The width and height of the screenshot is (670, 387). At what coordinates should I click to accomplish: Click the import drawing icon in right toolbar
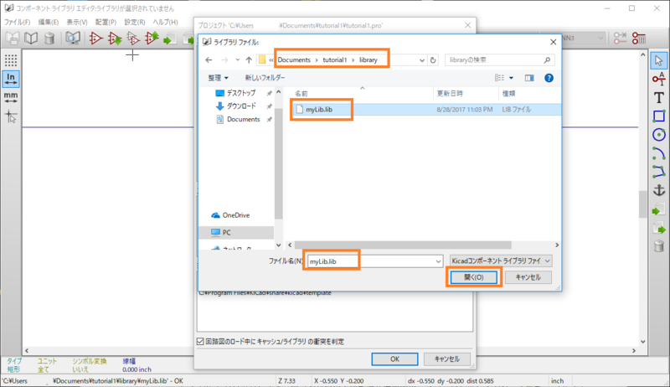coord(658,209)
